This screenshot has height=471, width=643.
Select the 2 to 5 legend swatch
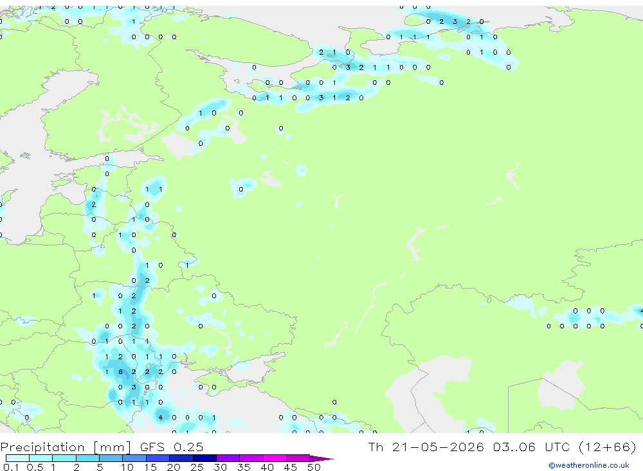pos(87,458)
